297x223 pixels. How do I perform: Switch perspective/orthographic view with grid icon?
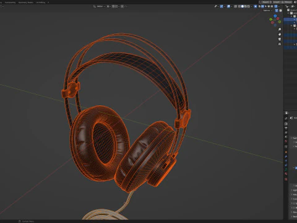280,44
